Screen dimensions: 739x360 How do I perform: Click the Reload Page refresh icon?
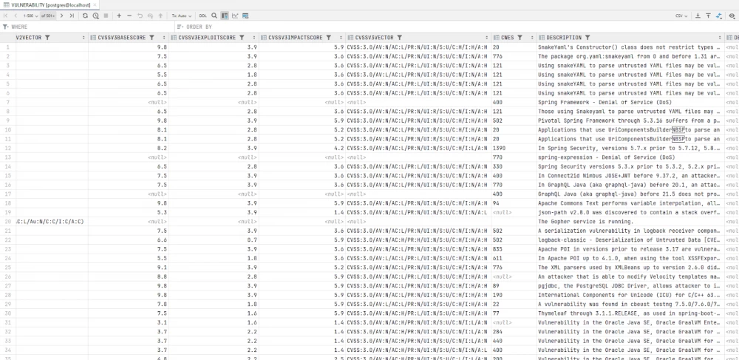85,15
